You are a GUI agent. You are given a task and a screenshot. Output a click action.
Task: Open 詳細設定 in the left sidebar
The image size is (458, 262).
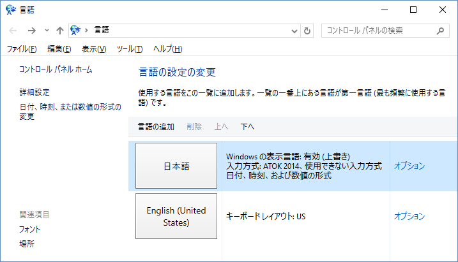coord(34,92)
